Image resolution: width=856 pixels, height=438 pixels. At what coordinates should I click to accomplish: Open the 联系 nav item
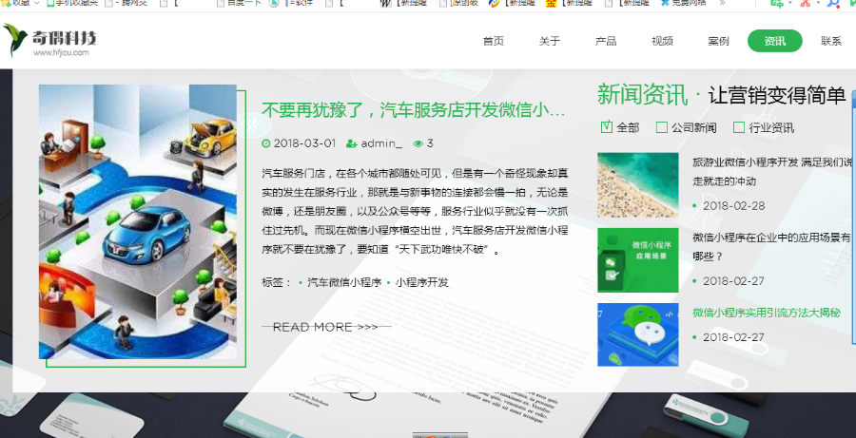point(831,41)
